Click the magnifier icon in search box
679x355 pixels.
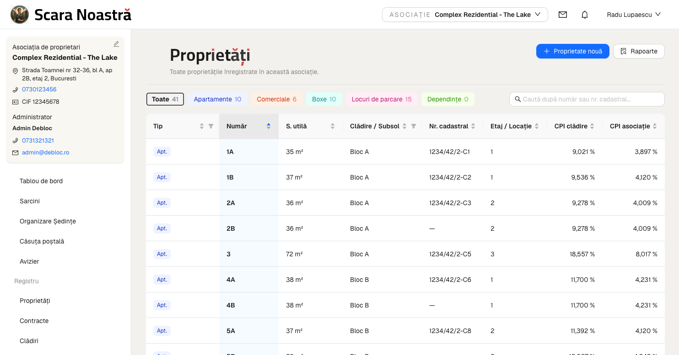[518, 99]
